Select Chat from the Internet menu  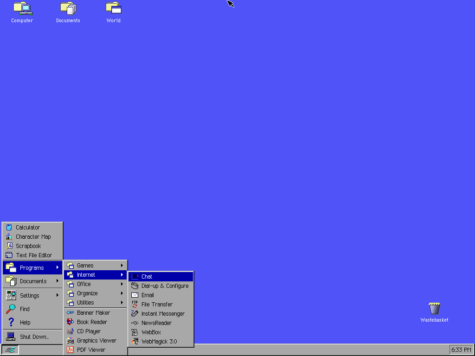pos(147,276)
